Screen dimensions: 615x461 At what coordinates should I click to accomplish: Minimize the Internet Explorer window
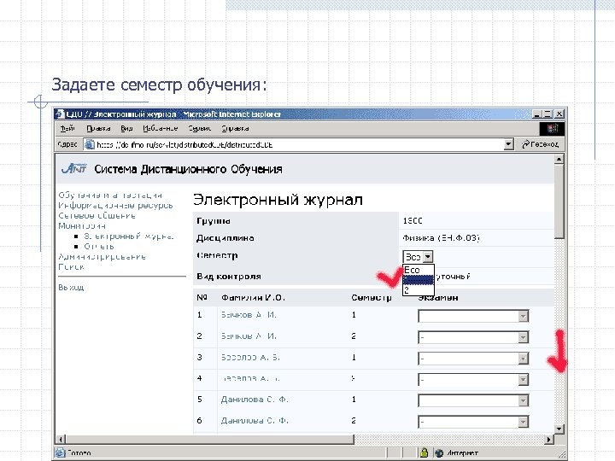click(537, 114)
